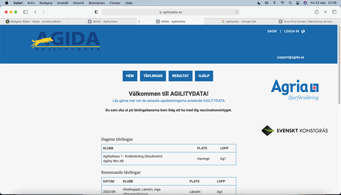
Task: Click the LOGGA IN link
Action: point(291,31)
